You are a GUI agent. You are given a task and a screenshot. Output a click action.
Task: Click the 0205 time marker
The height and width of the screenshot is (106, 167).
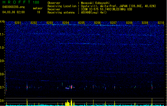coord(82,23)
